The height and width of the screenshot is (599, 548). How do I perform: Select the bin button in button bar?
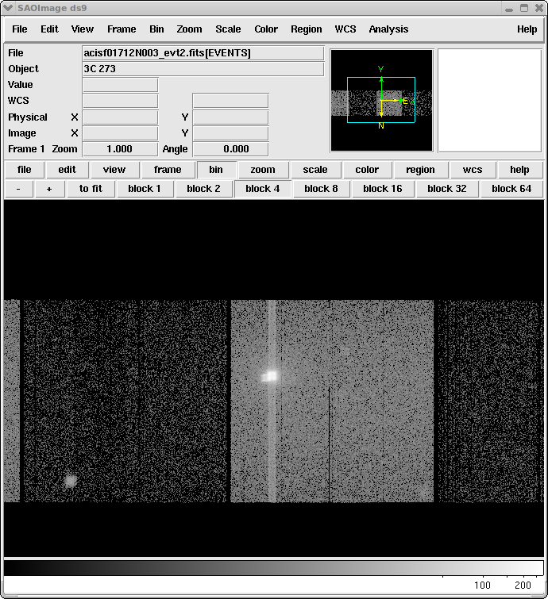coord(216,170)
